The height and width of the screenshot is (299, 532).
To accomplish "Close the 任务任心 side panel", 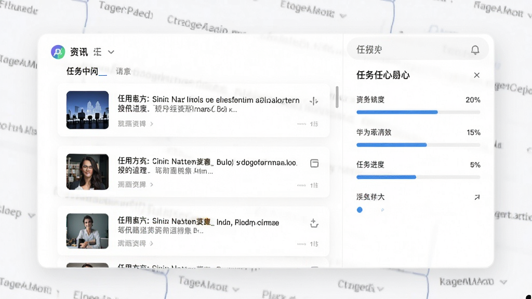I will click(x=477, y=75).
